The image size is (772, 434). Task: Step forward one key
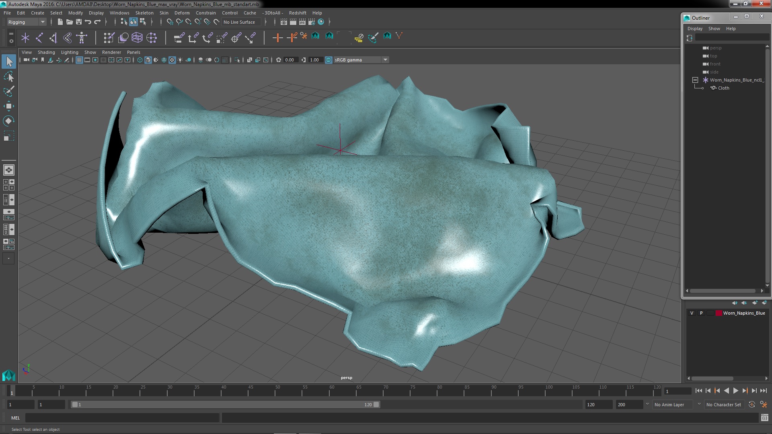(x=745, y=391)
